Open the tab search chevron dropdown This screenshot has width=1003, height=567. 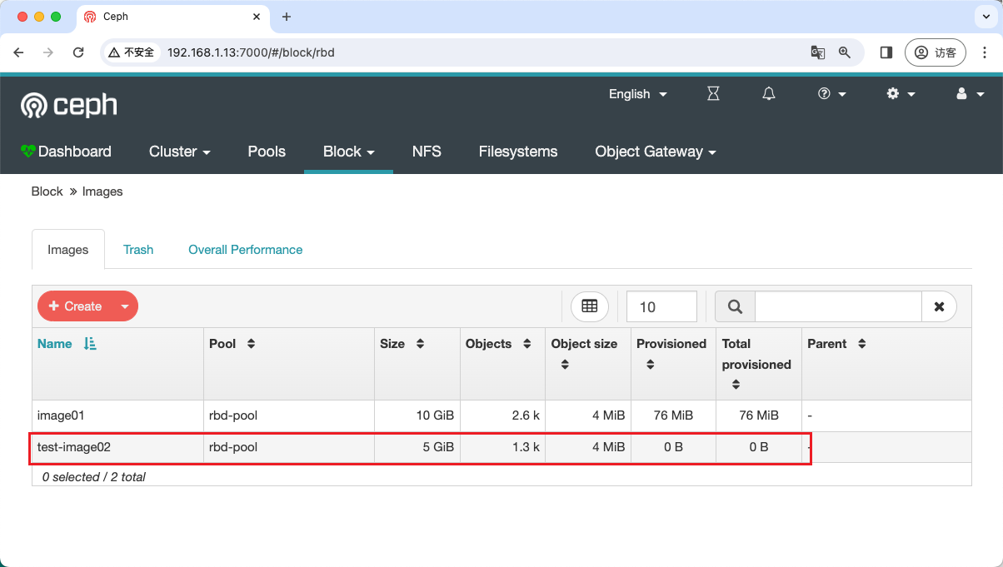click(x=985, y=17)
